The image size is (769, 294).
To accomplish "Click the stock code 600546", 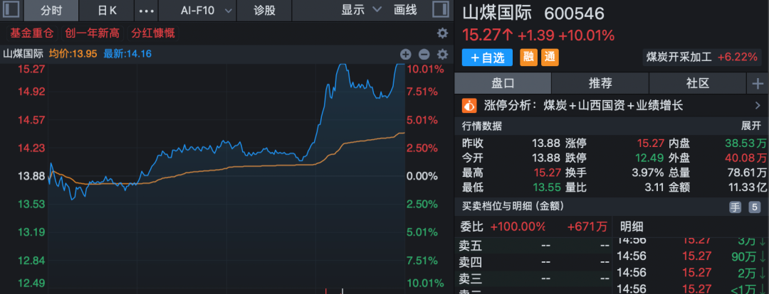I will pyautogui.click(x=574, y=13).
